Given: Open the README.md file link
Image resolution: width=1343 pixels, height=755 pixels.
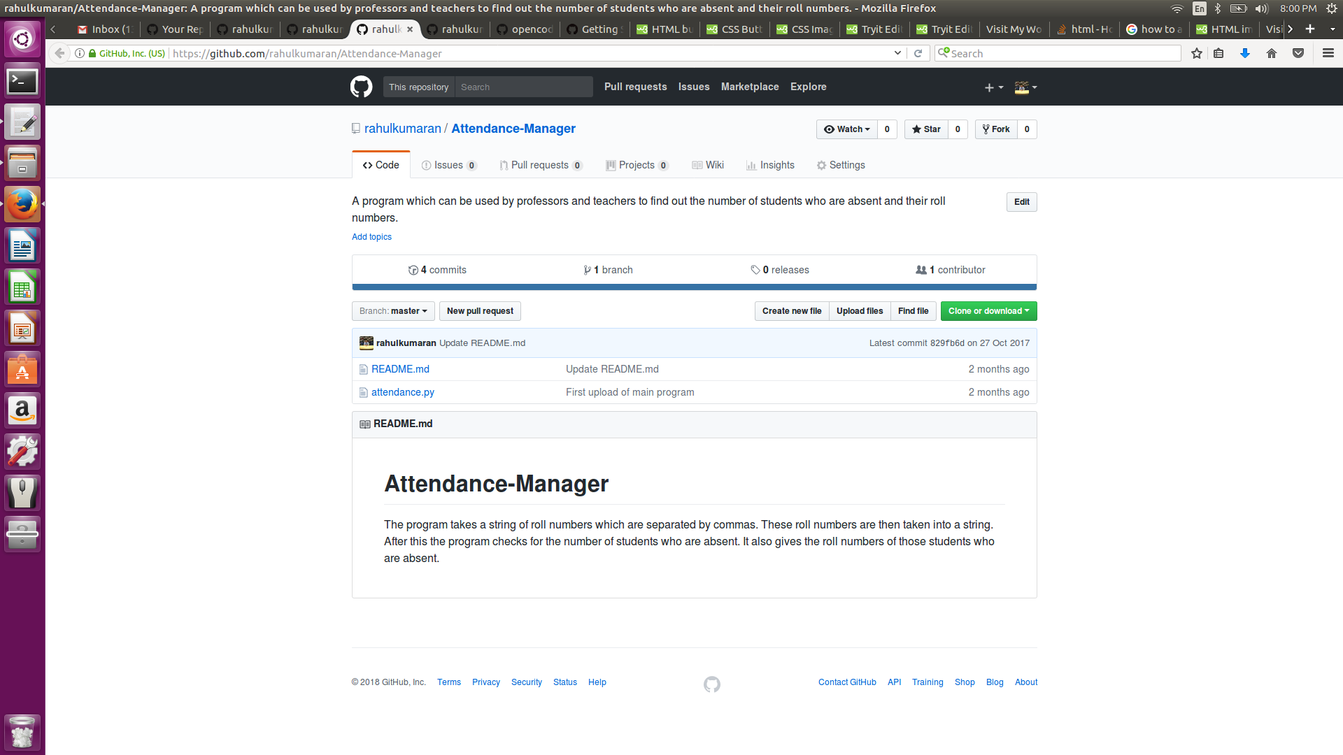Looking at the screenshot, I should coord(400,369).
